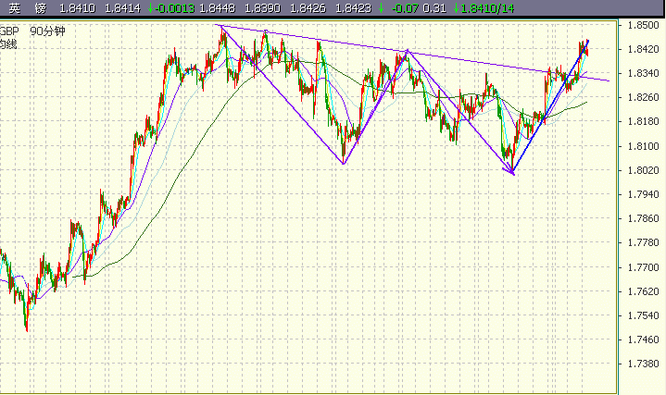Click the 1.8410/14 quote in header
Screen dimensions: 666x395
click(x=487, y=8)
